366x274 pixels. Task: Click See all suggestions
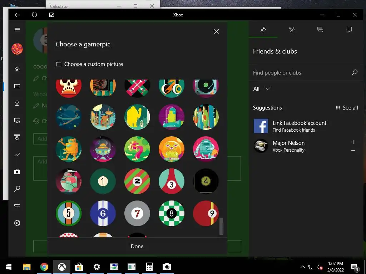click(347, 108)
